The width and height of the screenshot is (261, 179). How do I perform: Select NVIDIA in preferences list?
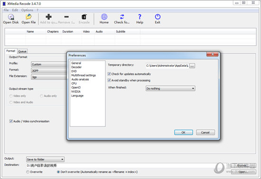pyautogui.click(x=76, y=91)
